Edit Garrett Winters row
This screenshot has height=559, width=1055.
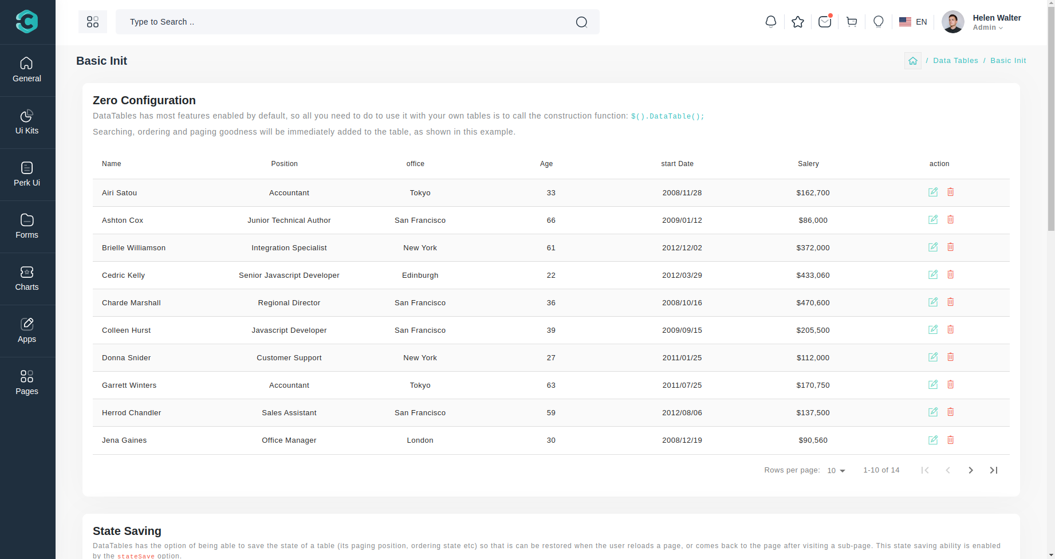coord(933,384)
